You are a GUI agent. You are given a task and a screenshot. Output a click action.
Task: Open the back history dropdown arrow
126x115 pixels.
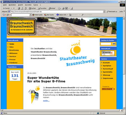click(11, 8)
